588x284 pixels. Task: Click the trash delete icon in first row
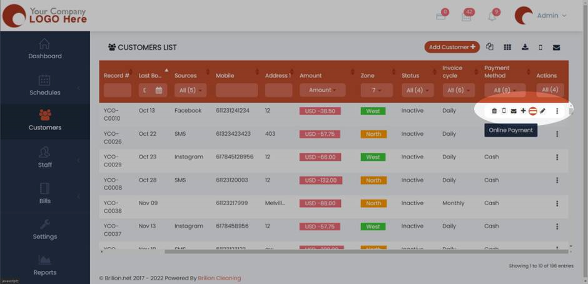pos(494,111)
